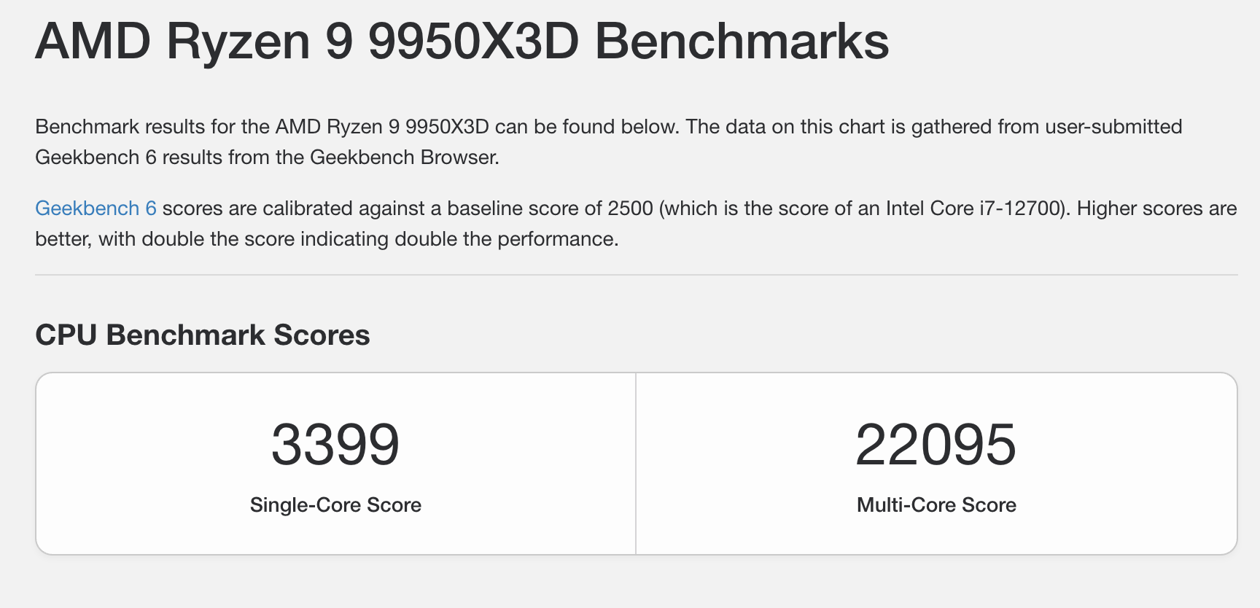1260x608 pixels.
Task: Click "can be found below" text
Action: (x=587, y=127)
